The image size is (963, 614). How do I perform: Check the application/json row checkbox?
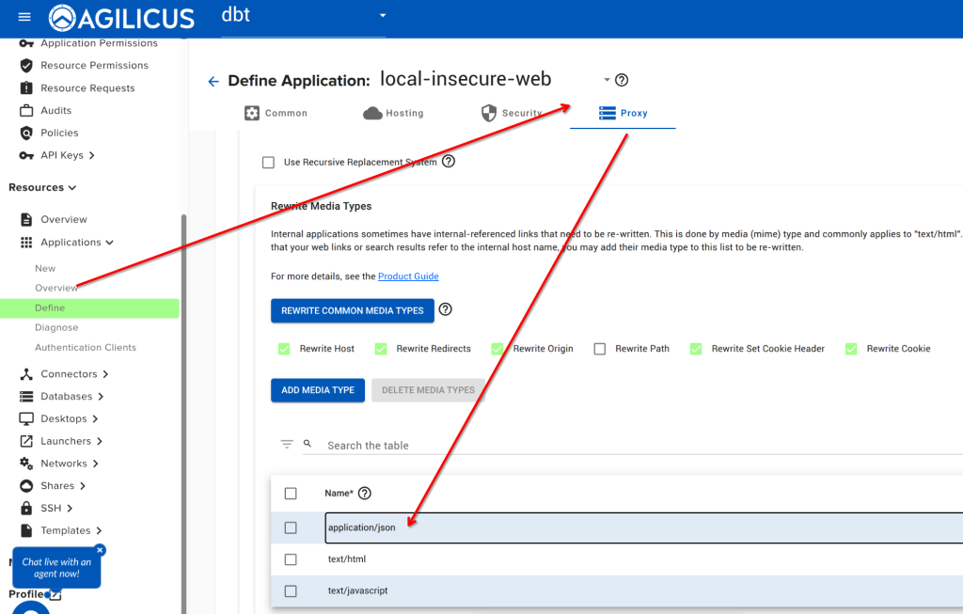pos(291,527)
